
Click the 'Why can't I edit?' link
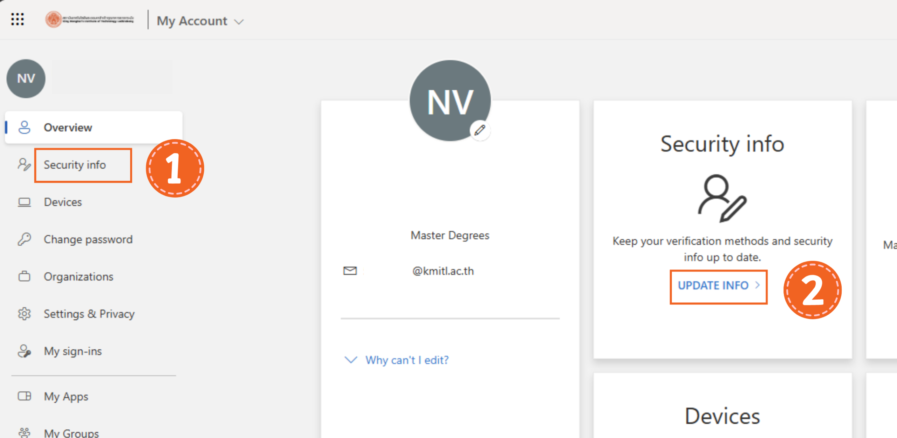tap(407, 360)
